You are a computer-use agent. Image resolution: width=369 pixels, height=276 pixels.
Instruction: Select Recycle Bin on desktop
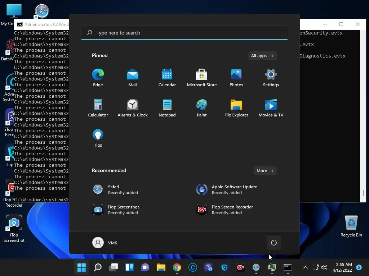[x=351, y=226]
